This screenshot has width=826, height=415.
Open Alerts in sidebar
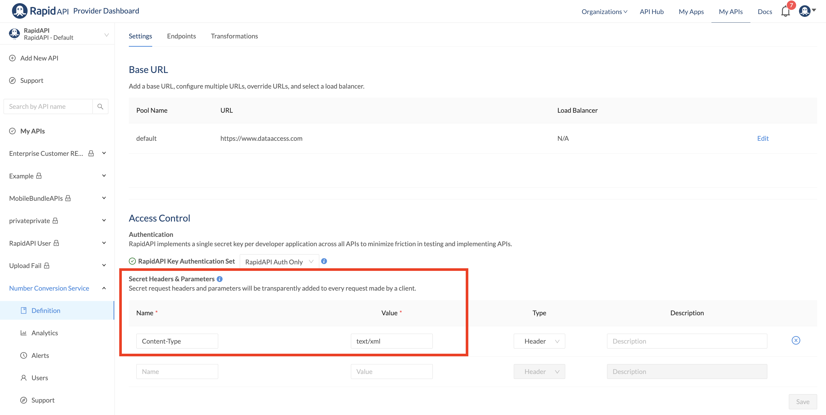(x=40, y=355)
